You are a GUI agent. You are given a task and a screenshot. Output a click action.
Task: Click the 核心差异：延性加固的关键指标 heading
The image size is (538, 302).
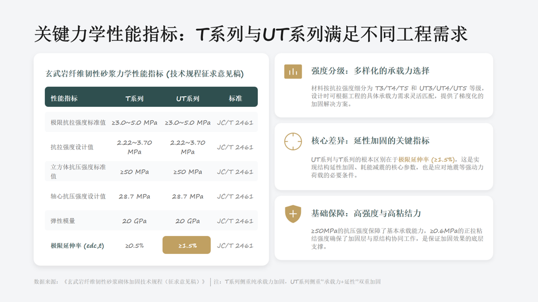[370, 141]
